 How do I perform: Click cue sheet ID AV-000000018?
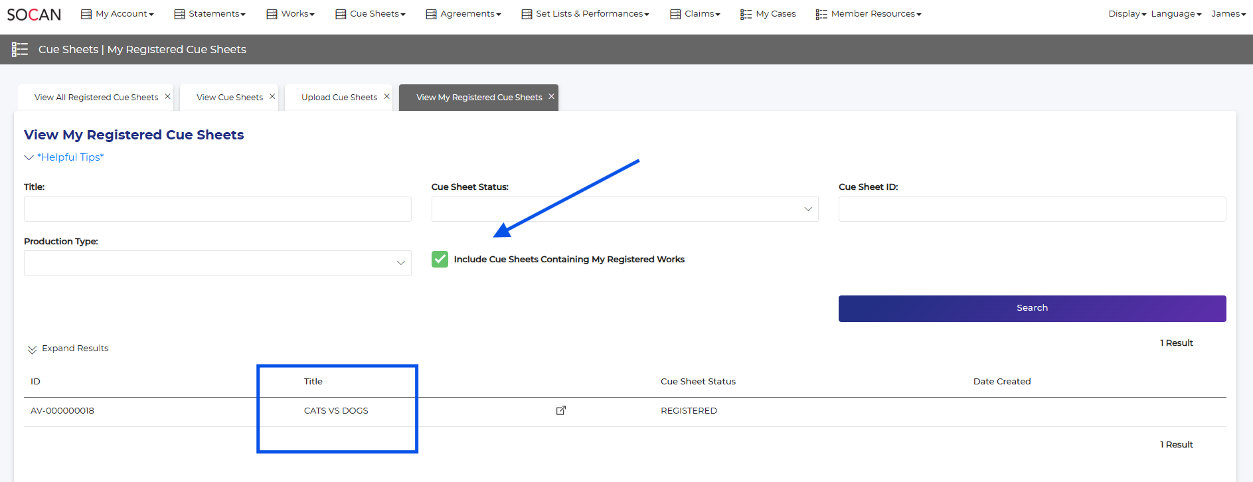pos(62,411)
